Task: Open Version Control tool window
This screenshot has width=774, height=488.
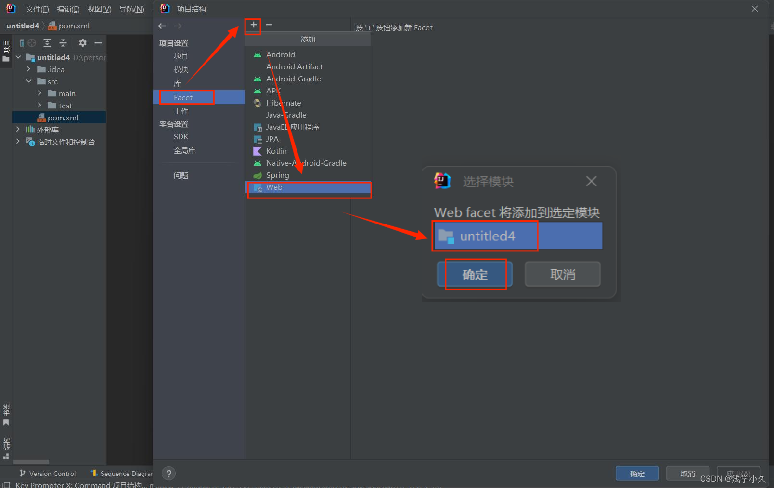Action: (48, 474)
